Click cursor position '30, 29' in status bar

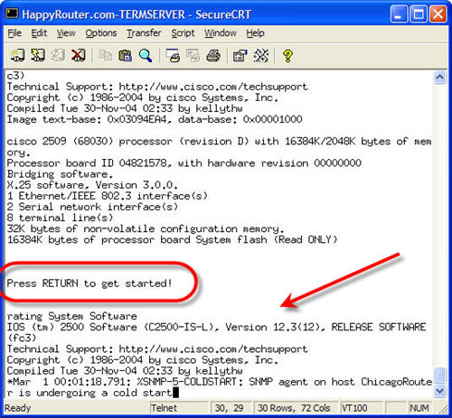tap(229, 408)
